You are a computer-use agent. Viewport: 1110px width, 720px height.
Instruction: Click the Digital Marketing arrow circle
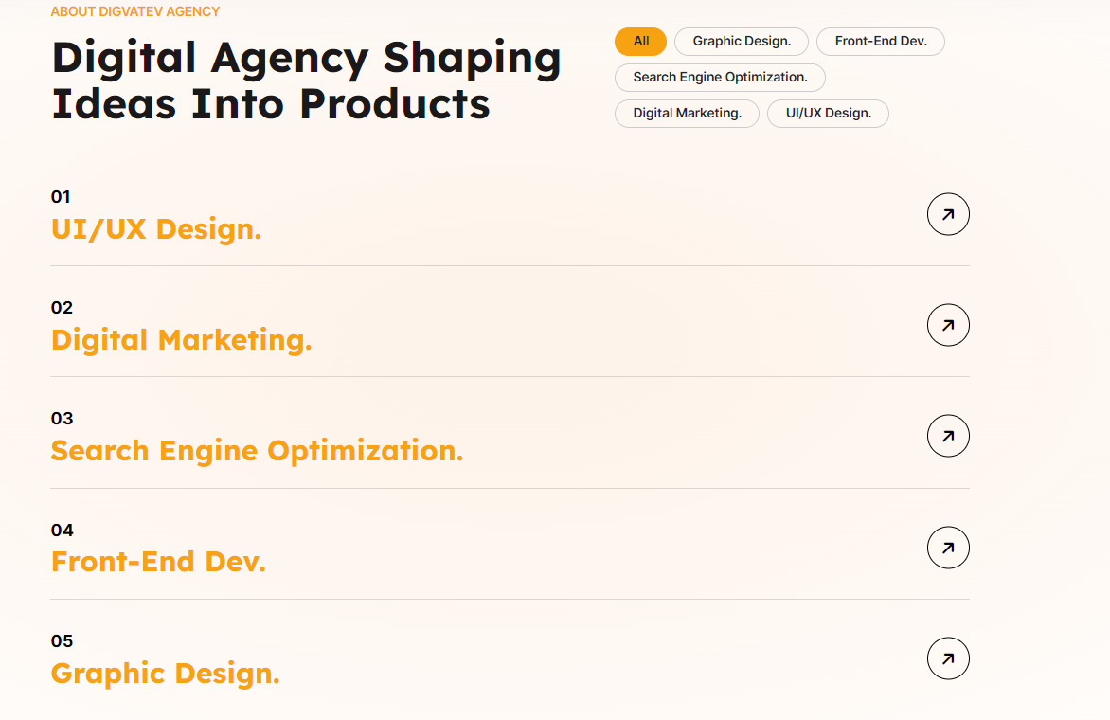(948, 325)
